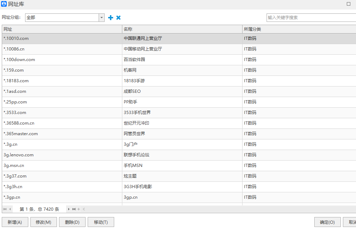This screenshot has height=228, width=356.
Task: Select the *.3gp.cn URL cell
Action: coord(62,197)
